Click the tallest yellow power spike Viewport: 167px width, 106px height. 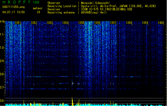pyautogui.click(x=72, y=101)
